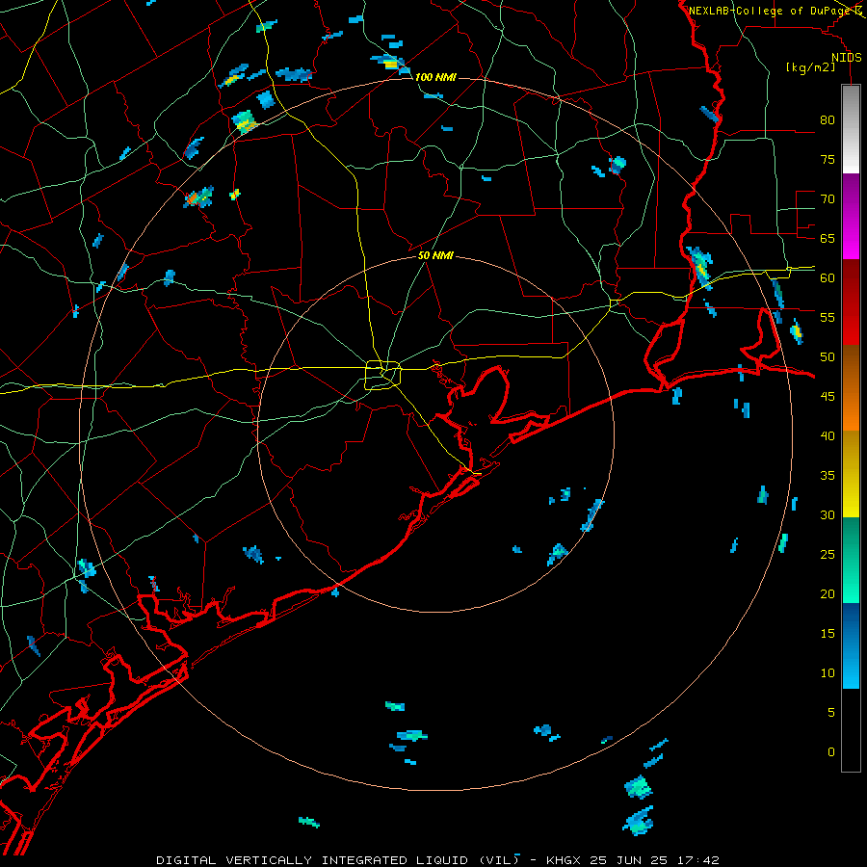Click the 10 value on the scale

coord(828,673)
